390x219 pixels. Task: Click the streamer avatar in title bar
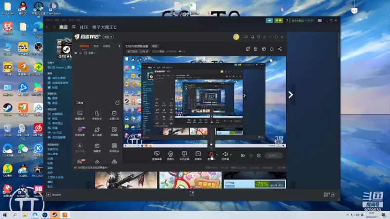(236, 37)
